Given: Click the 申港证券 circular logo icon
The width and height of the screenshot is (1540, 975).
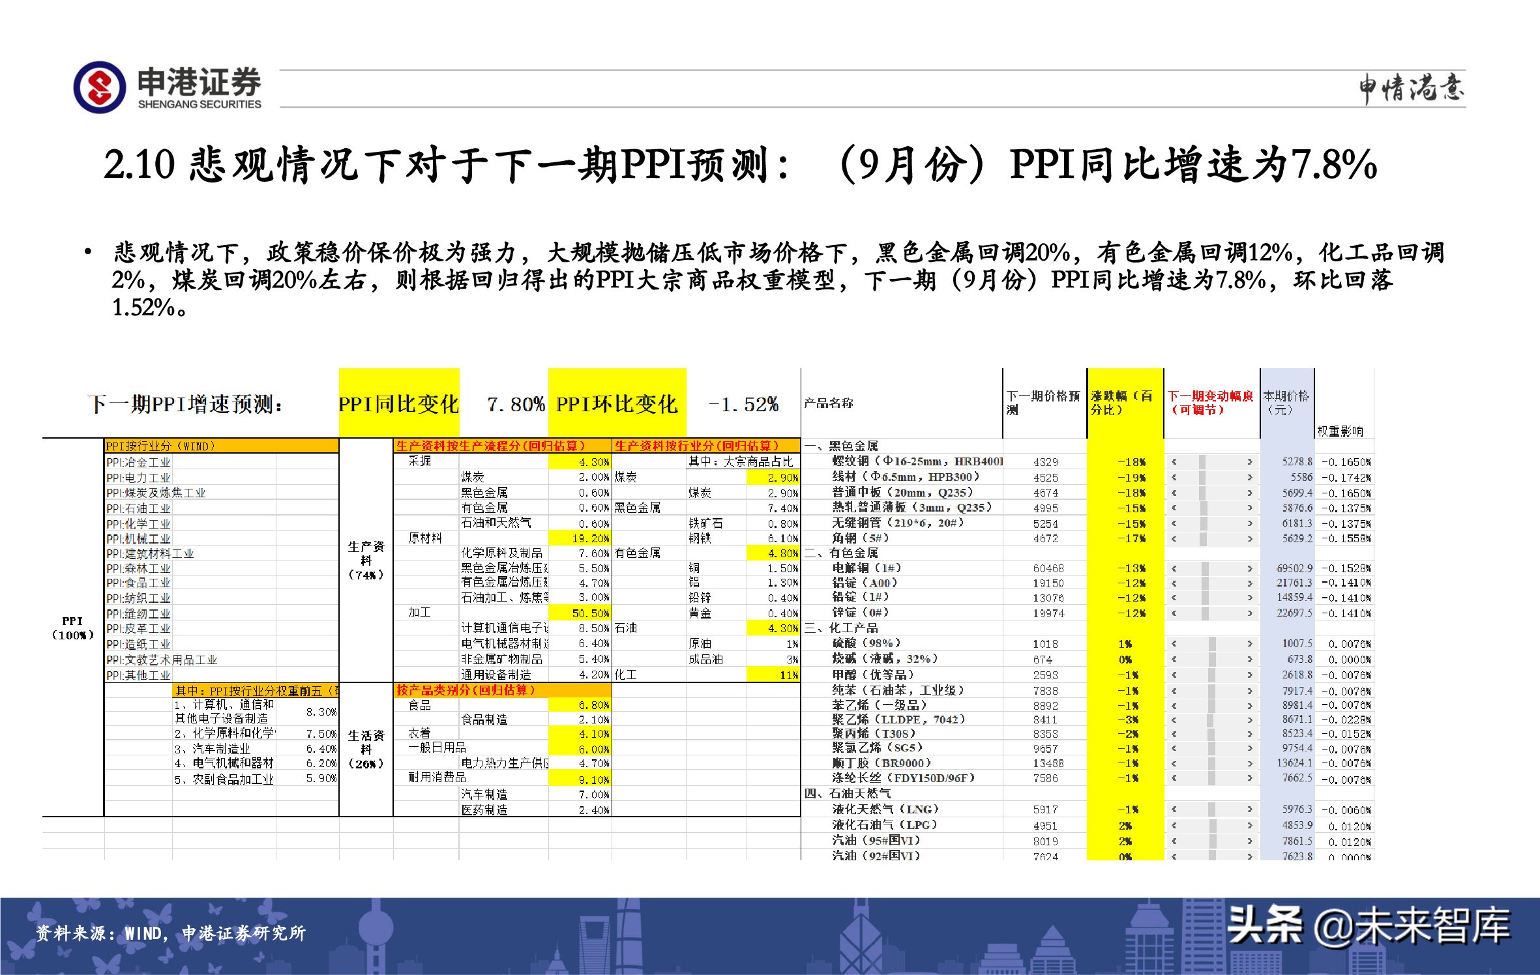Looking at the screenshot, I should [x=99, y=87].
